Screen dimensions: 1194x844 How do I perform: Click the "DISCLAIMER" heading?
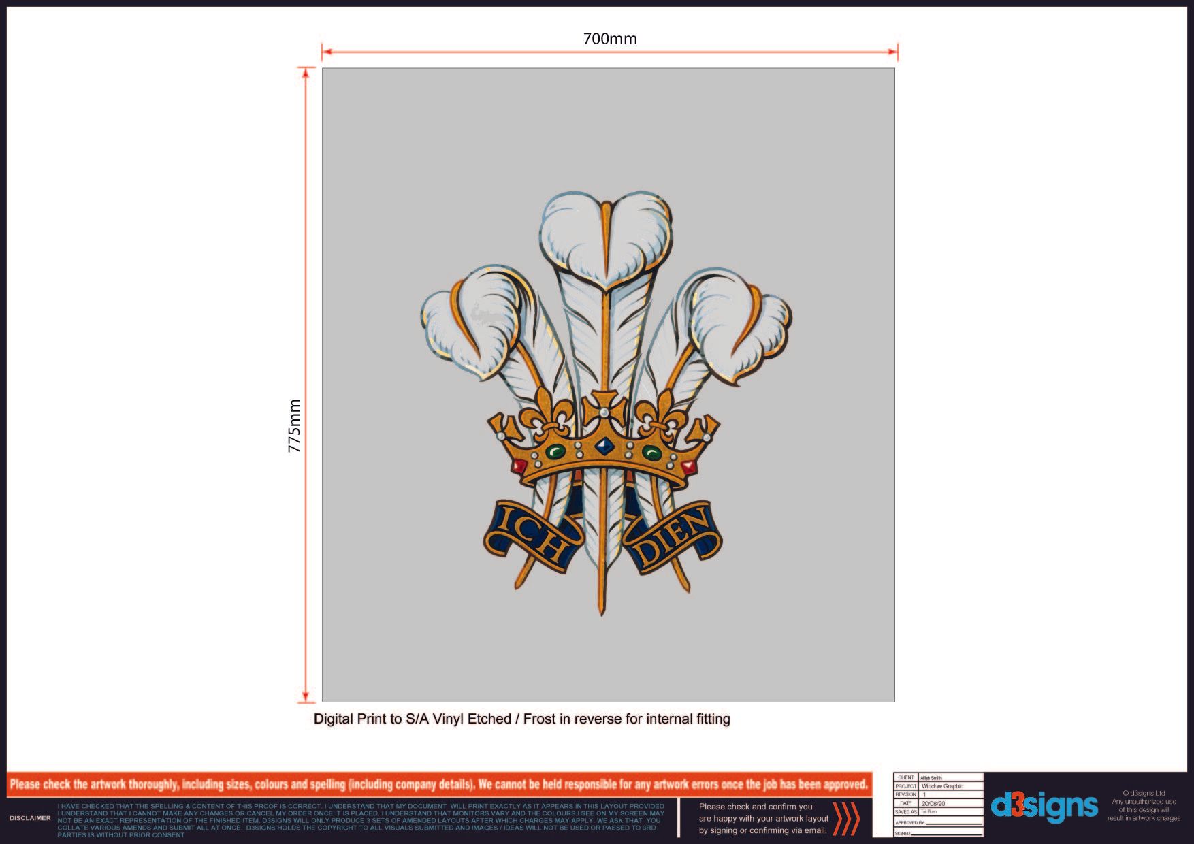pos(30,818)
